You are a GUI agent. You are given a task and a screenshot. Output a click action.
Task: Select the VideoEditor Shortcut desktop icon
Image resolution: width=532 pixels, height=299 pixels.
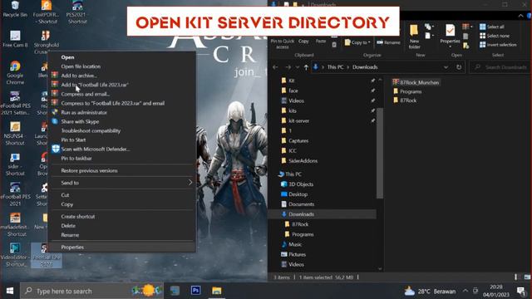pos(14,255)
